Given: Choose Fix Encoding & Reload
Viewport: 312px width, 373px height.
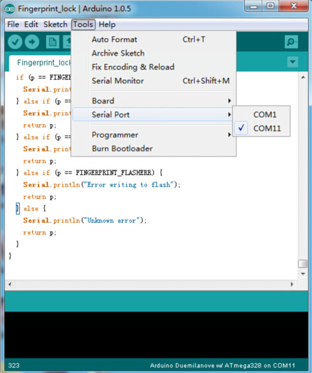Looking at the screenshot, I should click(153, 67).
